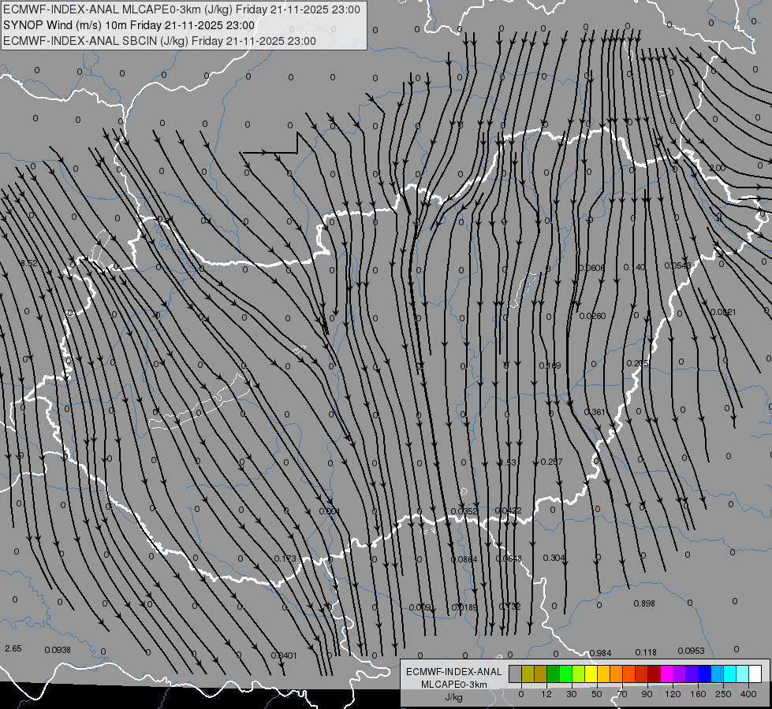Screen dimensions: 772x709
Task: Click the purple legend swatch after magenta
Action: [x=679, y=674]
